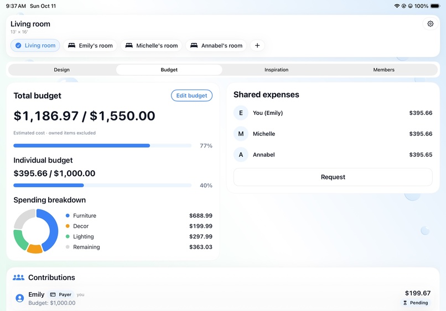
Task: Click the total budget 77% progress bar
Action: tap(102, 146)
